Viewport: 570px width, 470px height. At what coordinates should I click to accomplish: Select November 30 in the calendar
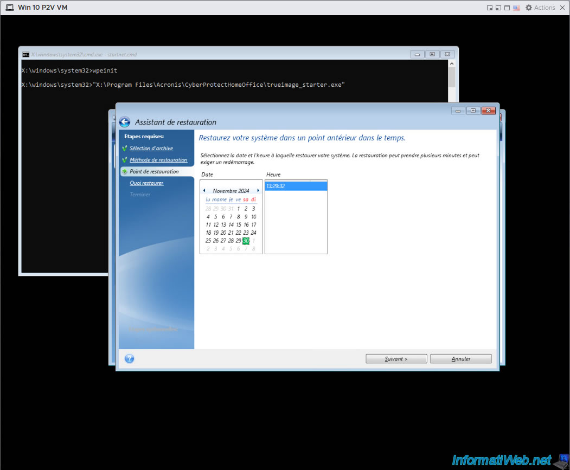pos(246,241)
